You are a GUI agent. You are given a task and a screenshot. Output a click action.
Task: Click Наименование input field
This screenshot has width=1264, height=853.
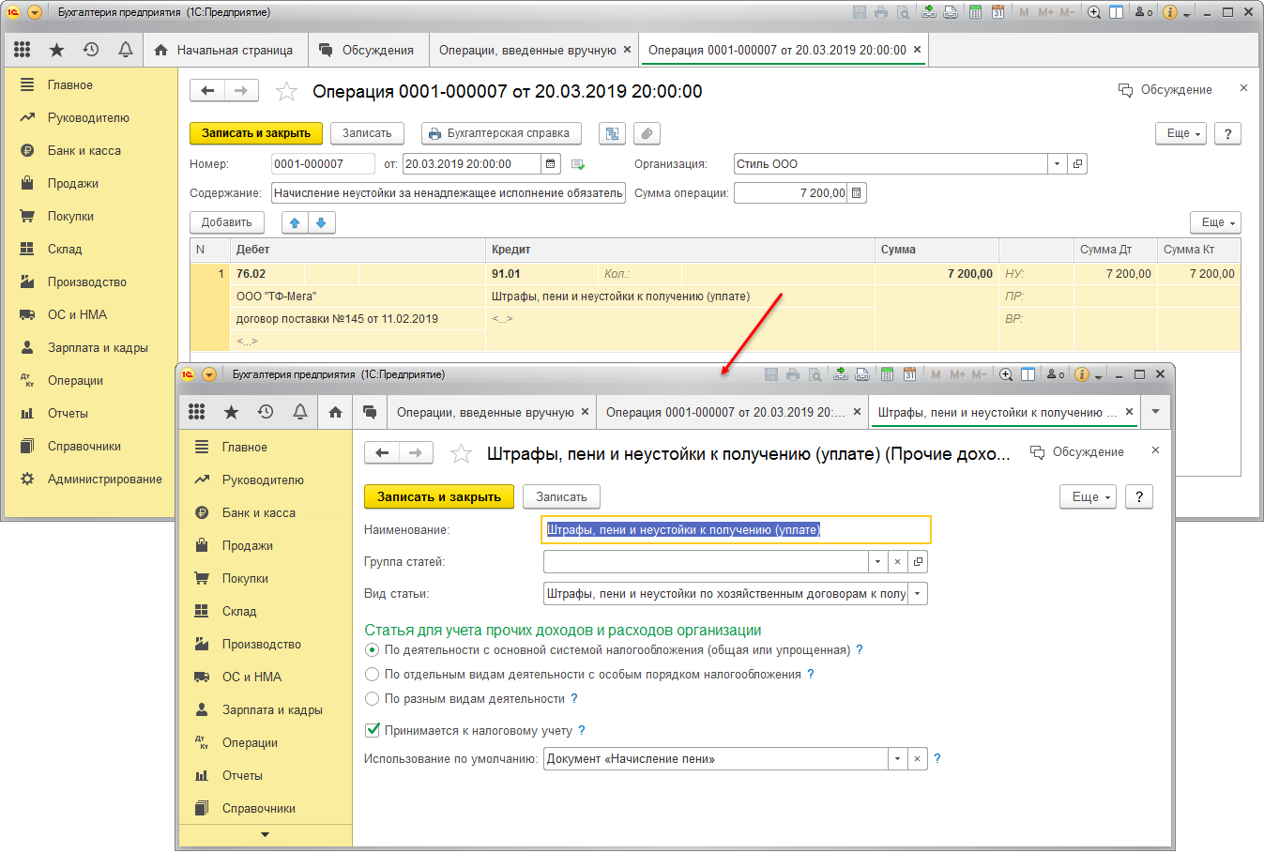737,529
